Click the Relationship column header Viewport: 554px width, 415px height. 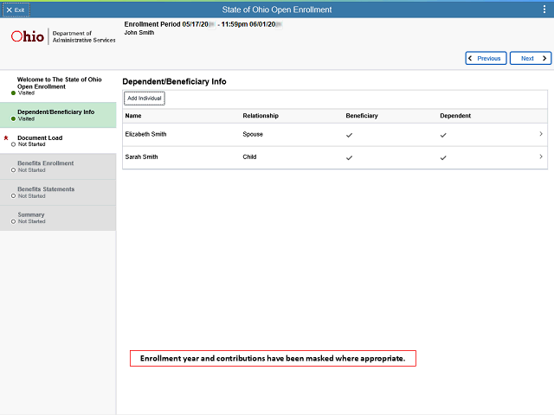tap(261, 116)
